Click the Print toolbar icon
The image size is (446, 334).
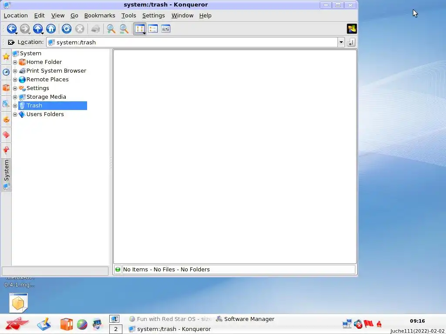tap(95, 29)
